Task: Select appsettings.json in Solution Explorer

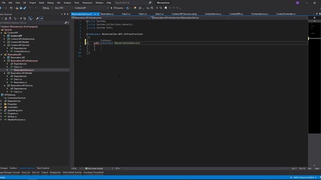Action: coord(15,110)
